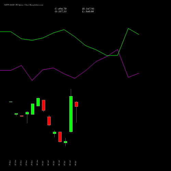171x171 pixels.
Task: Click the 09 Jul date label
Action: click(x=76, y=163)
